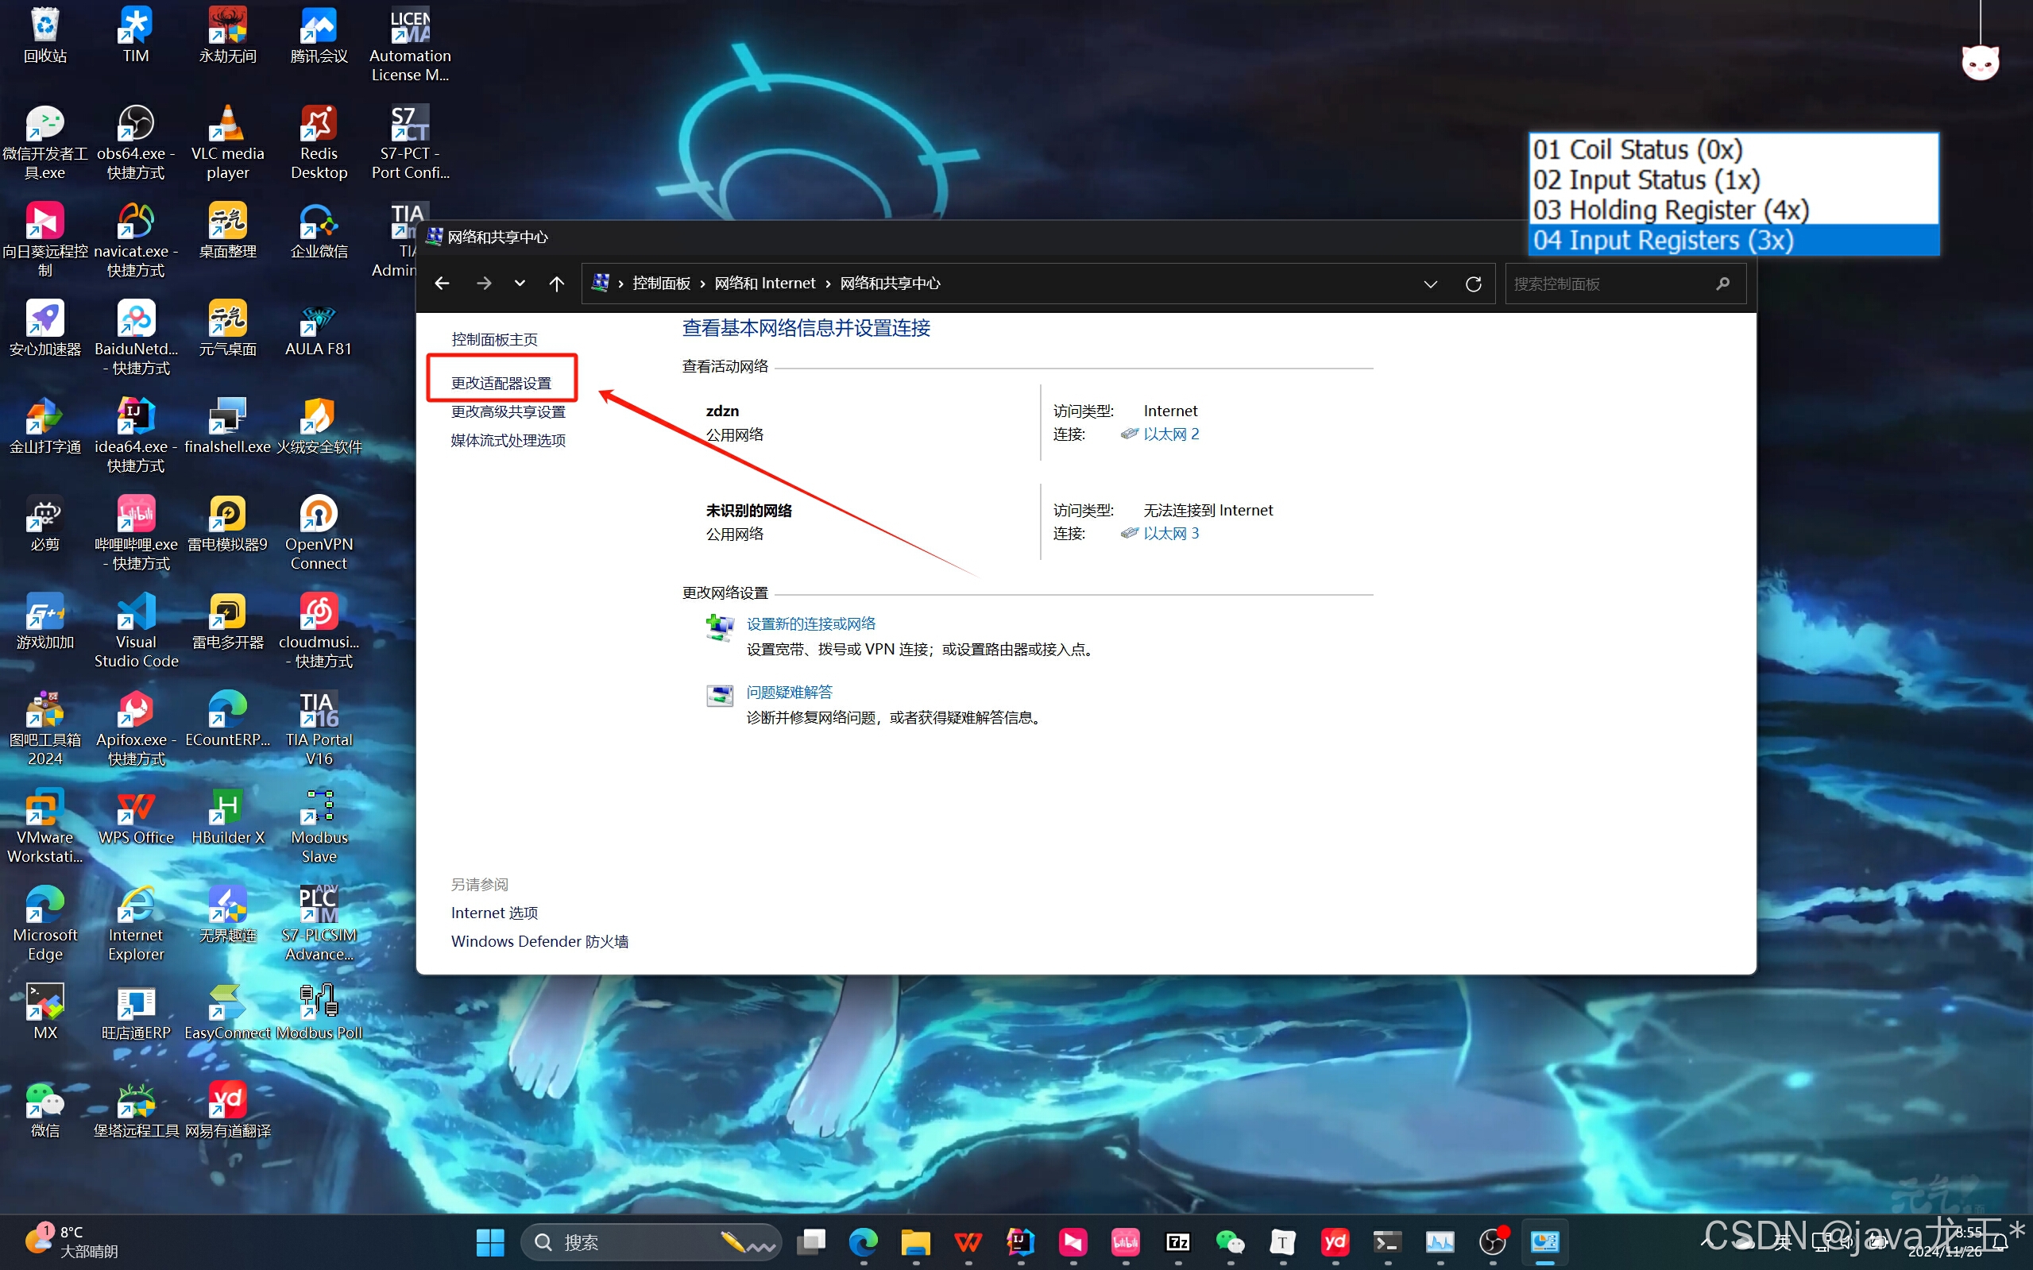Click the back arrow navigation button

point(442,284)
